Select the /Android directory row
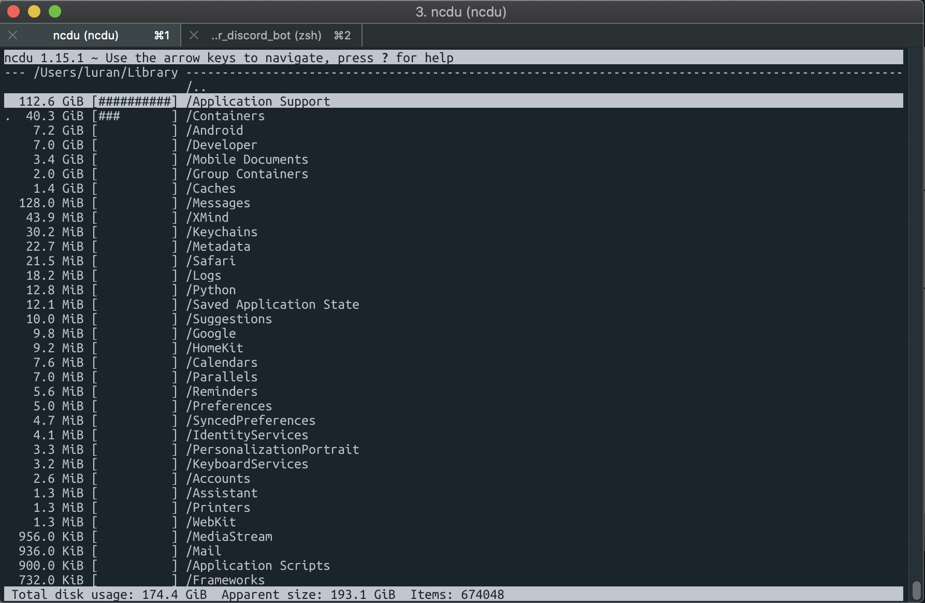The image size is (925, 603). (453, 131)
